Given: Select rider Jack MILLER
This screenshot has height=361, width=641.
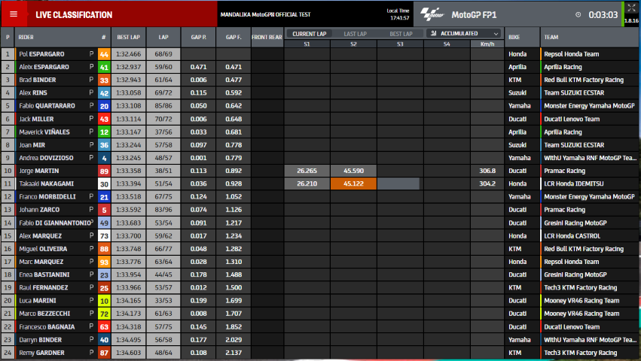Looking at the screenshot, I should [36, 119].
